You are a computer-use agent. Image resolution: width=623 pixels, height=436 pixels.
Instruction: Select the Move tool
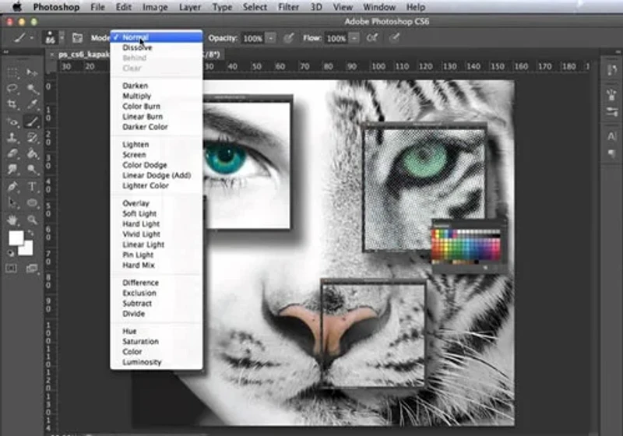tap(32, 72)
